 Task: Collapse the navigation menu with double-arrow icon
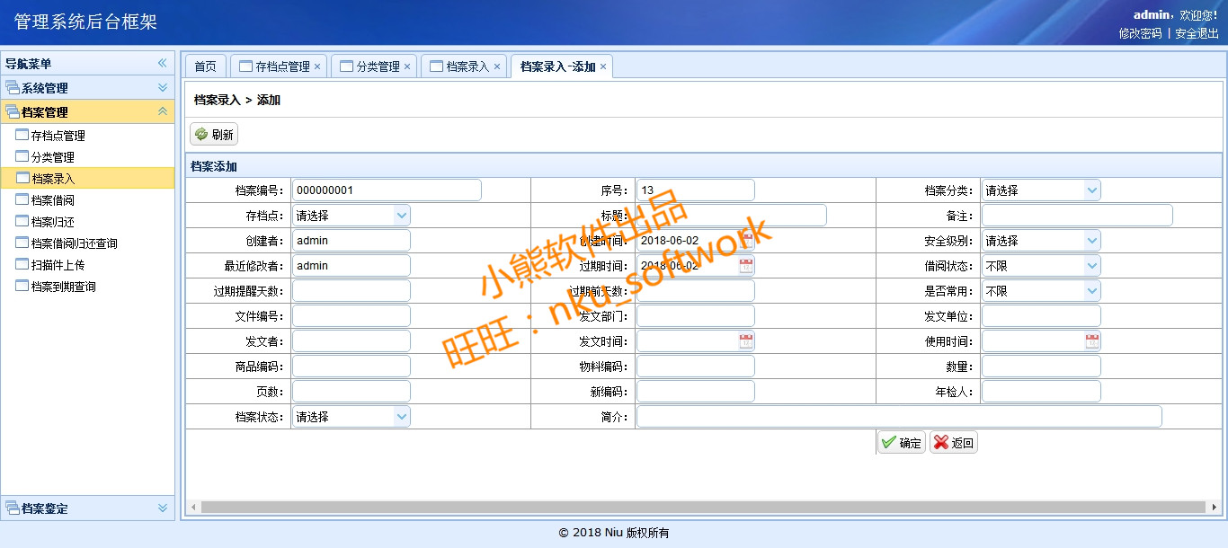click(163, 64)
